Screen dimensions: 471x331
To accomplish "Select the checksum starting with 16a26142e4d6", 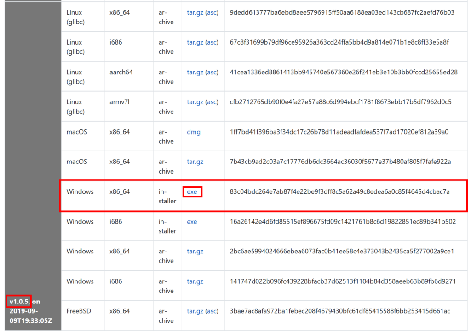I will (x=343, y=222).
